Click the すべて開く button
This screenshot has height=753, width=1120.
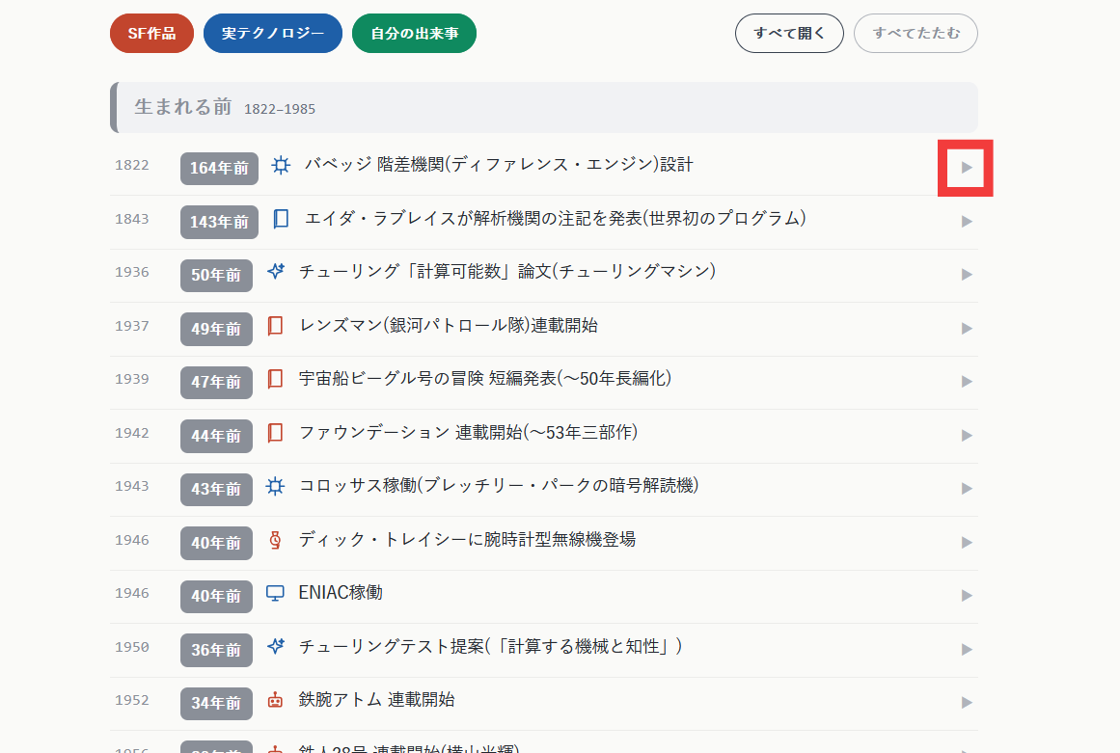coord(789,33)
